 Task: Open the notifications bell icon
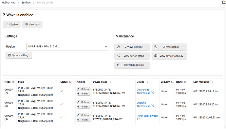click(223, 2)
